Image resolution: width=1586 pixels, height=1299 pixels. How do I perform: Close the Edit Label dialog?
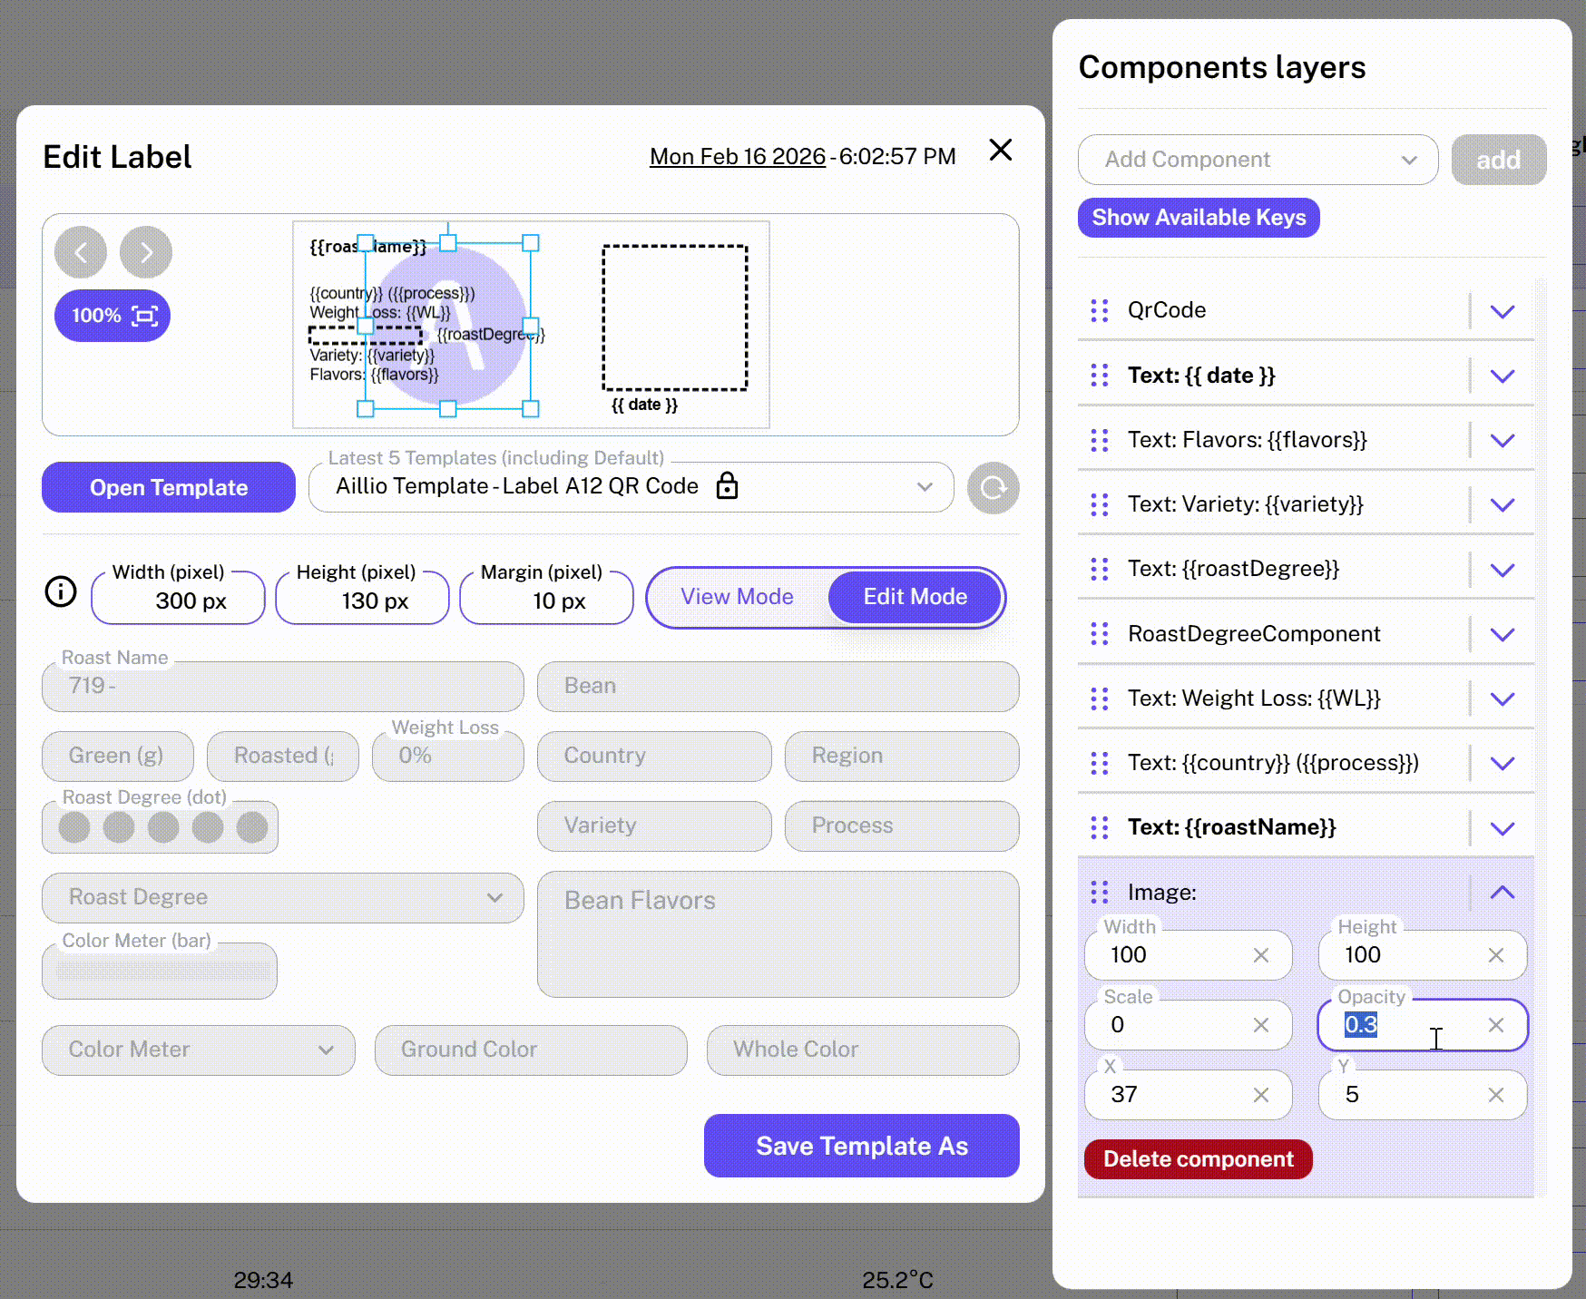(x=1000, y=150)
